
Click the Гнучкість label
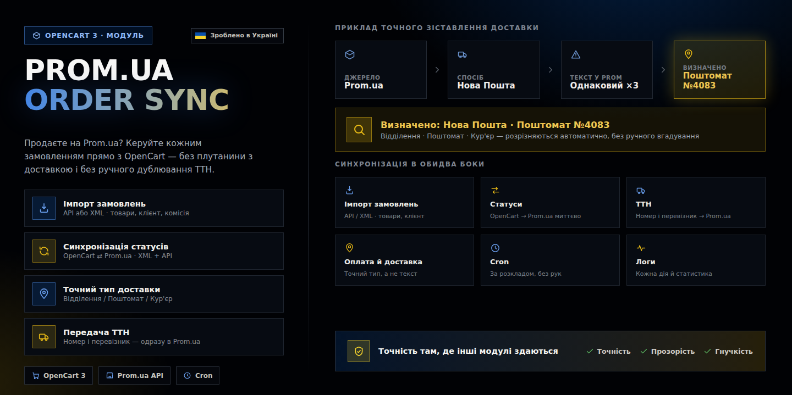pos(734,351)
